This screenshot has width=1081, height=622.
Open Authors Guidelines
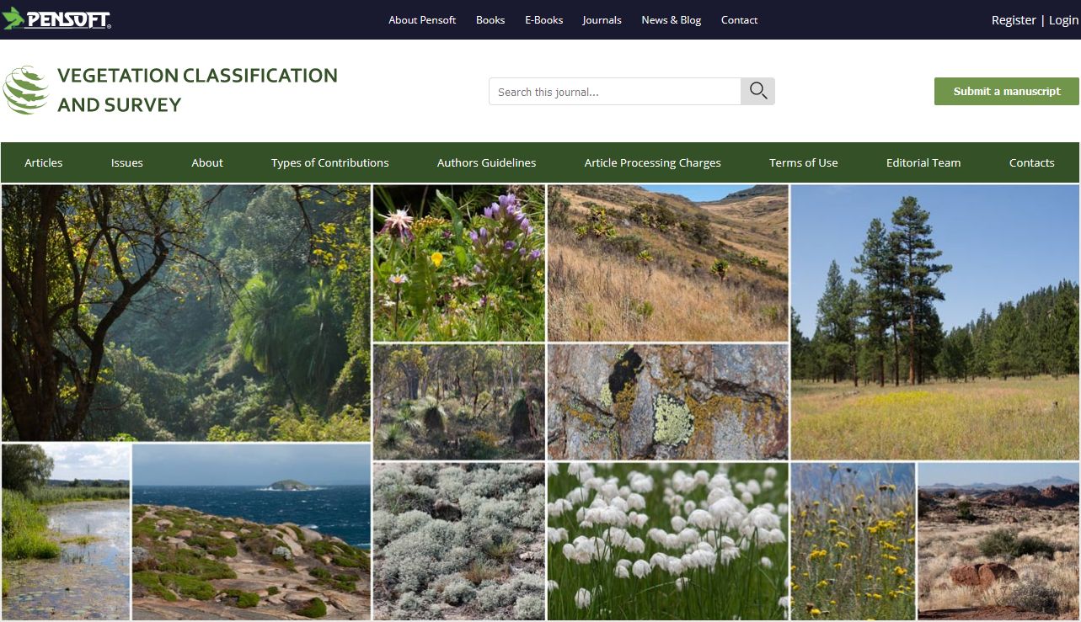point(486,162)
